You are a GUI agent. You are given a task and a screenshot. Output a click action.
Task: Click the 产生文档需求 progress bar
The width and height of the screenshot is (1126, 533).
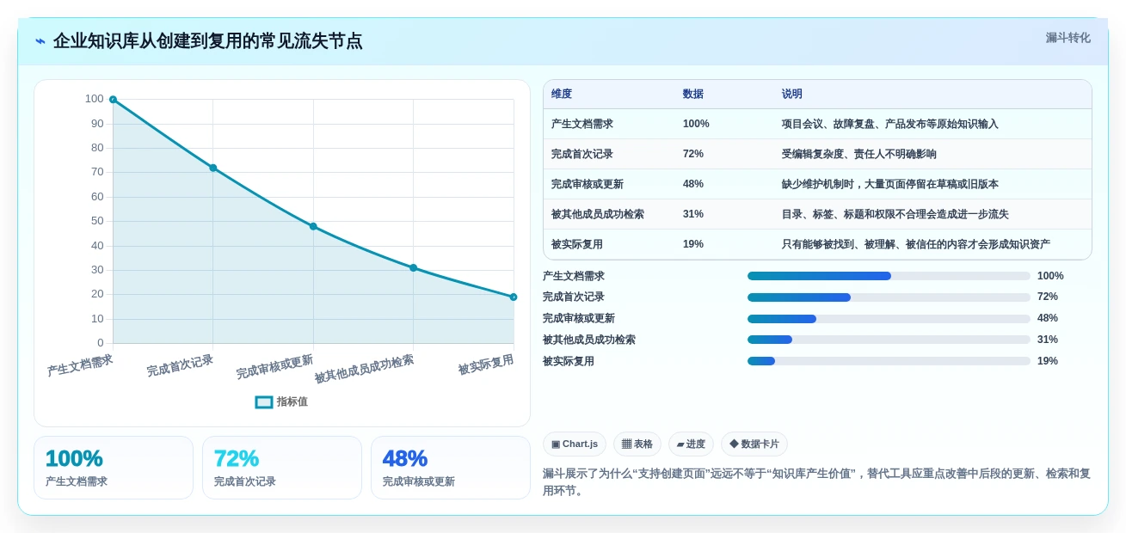coord(889,276)
